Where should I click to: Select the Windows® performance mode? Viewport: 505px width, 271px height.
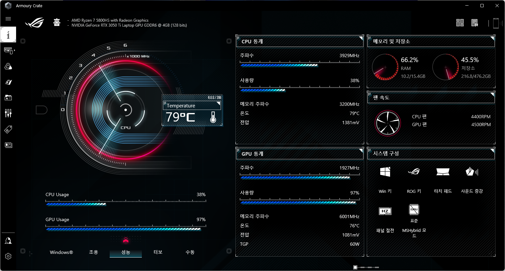(x=61, y=252)
